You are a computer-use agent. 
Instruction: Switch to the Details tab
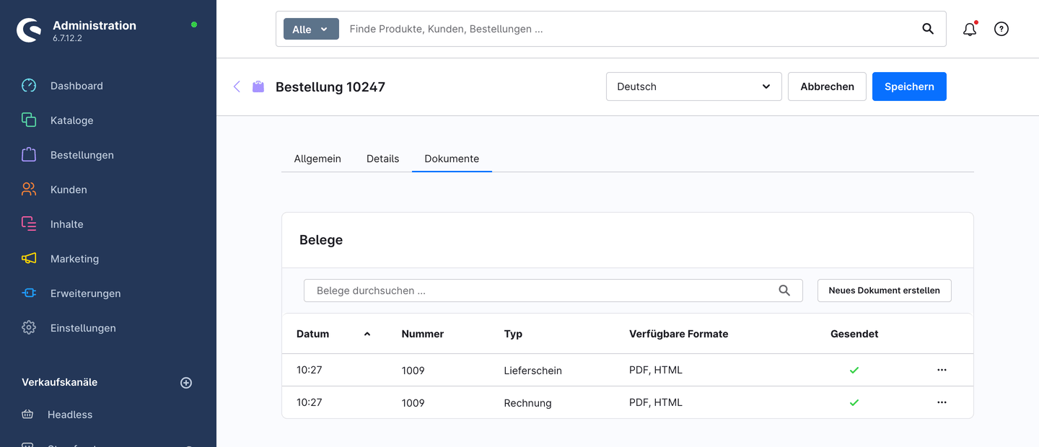point(382,159)
